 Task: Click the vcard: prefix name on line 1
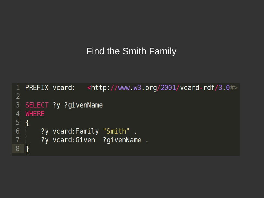tap(64, 88)
